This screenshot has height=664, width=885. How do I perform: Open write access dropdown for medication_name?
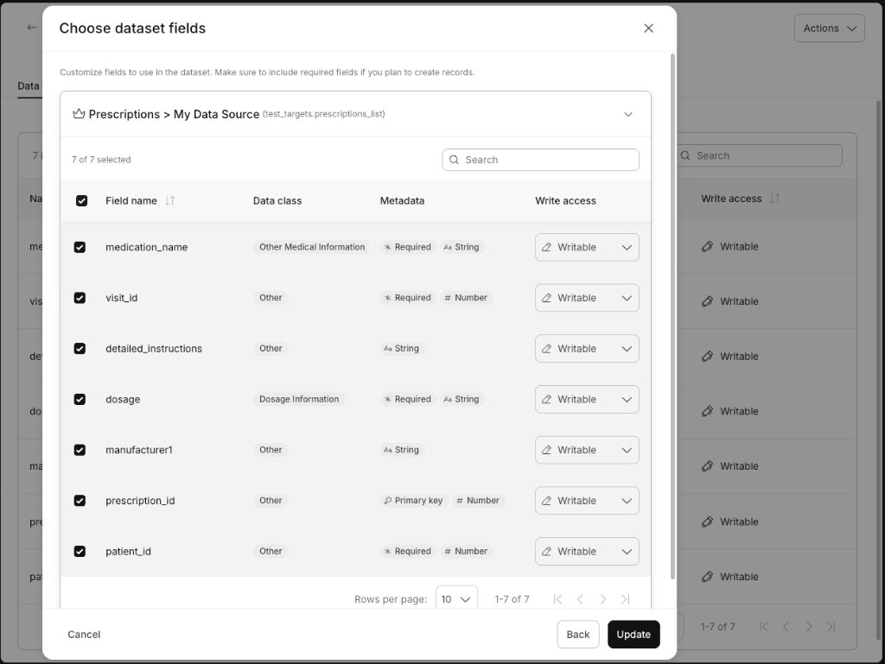point(587,247)
